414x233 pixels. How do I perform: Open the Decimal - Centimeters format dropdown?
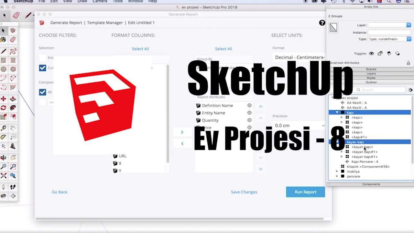299,57
